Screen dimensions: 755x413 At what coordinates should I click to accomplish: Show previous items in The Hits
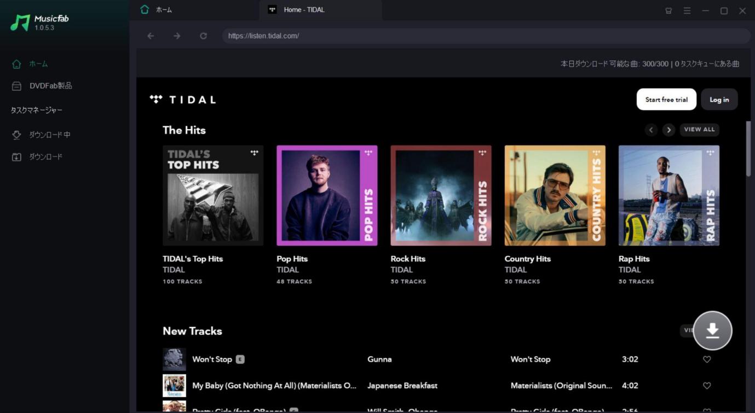click(x=651, y=130)
